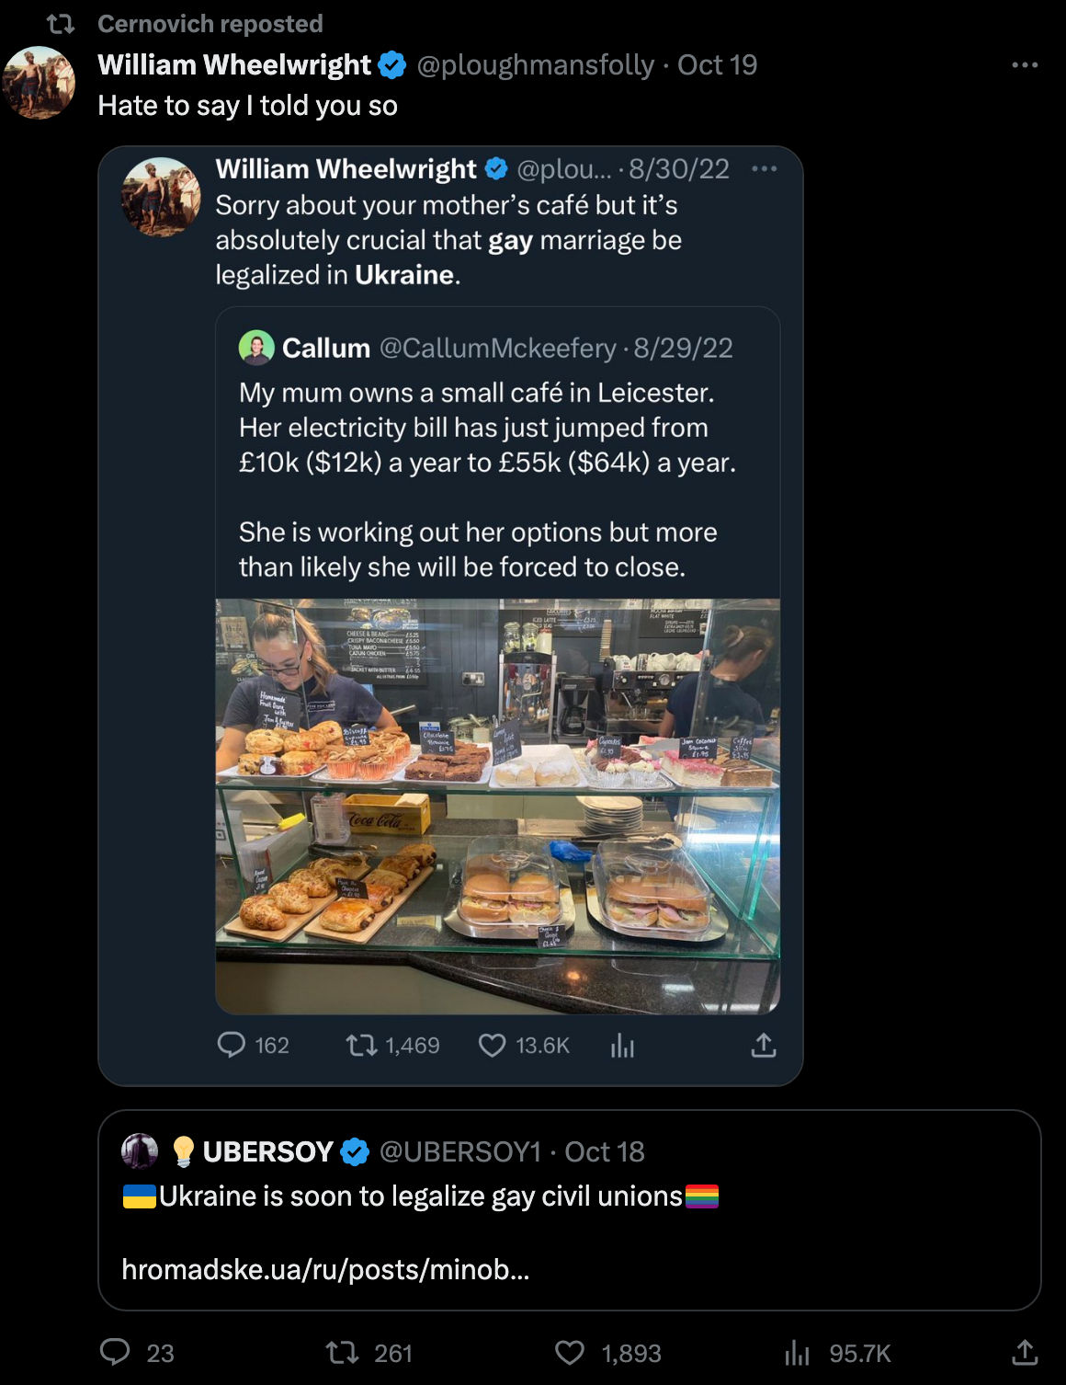Open the Cernovich reposted label
This screenshot has width=1066, height=1385.
coord(210,24)
